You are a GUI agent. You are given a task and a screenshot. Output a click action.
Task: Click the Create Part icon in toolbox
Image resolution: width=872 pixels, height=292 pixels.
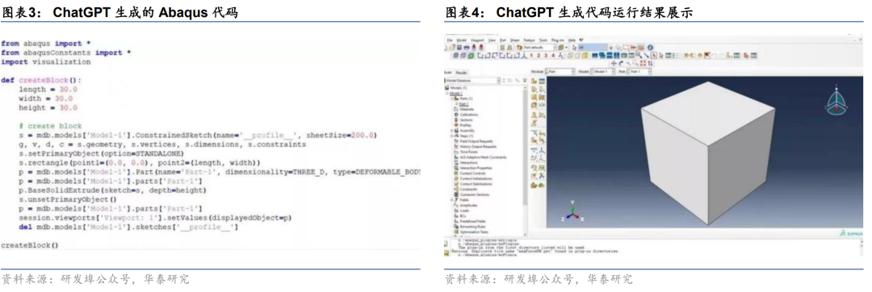[x=534, y=81]
